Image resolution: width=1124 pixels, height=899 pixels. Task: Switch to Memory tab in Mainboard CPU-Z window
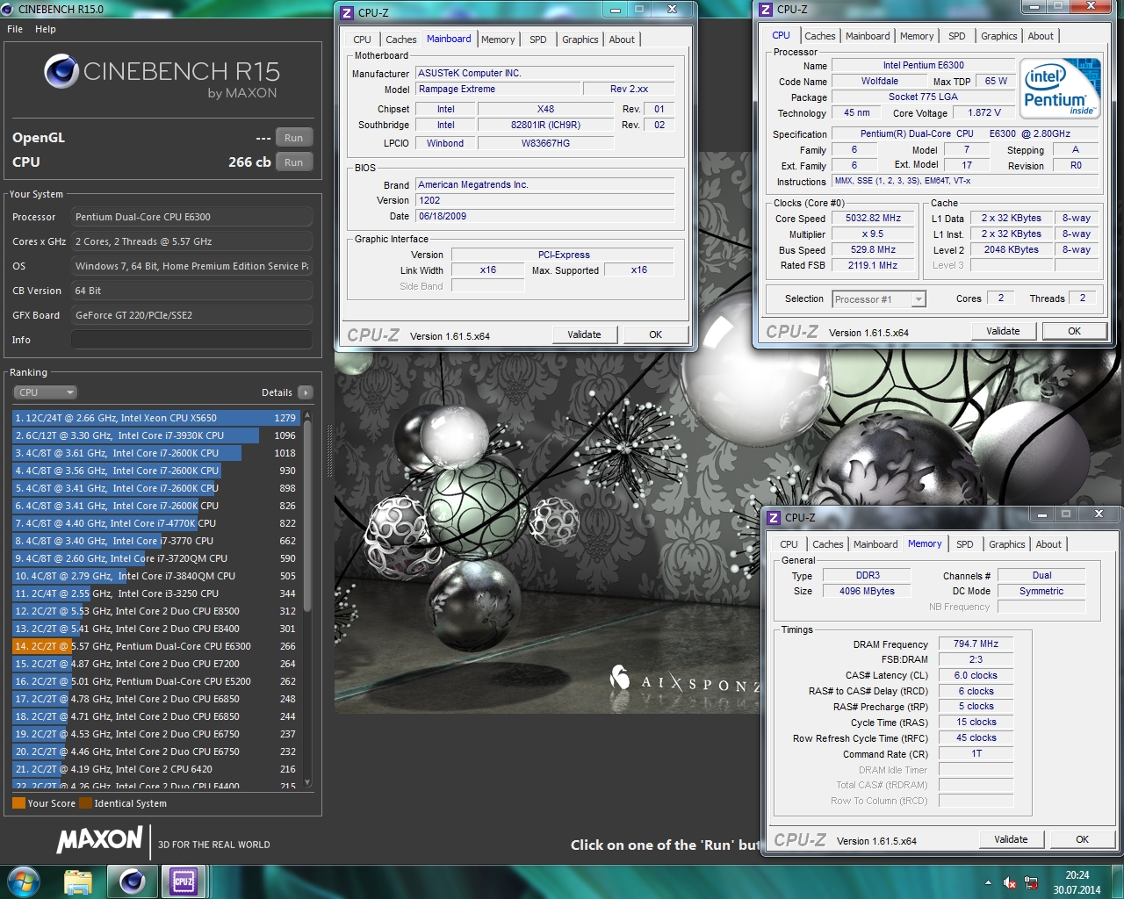(x=498, y=40)
